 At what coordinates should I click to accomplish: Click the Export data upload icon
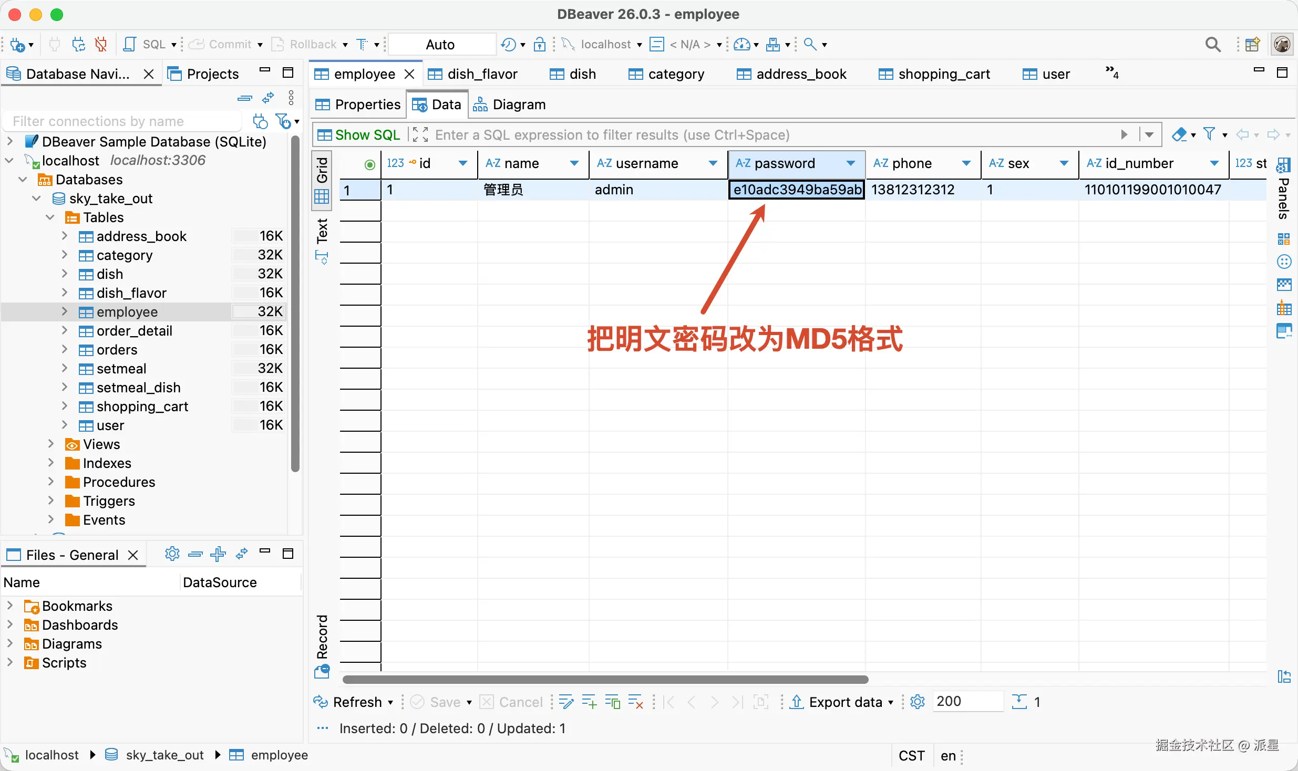click(x=797, y=702)
